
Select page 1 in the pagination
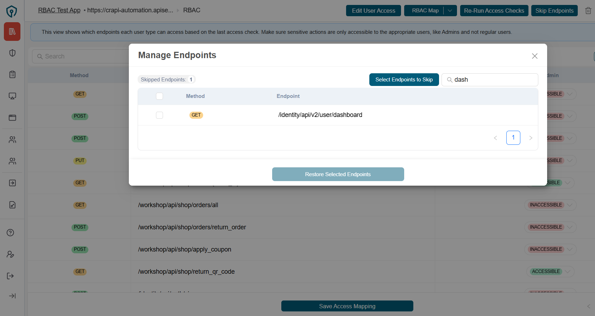[513, 138]
